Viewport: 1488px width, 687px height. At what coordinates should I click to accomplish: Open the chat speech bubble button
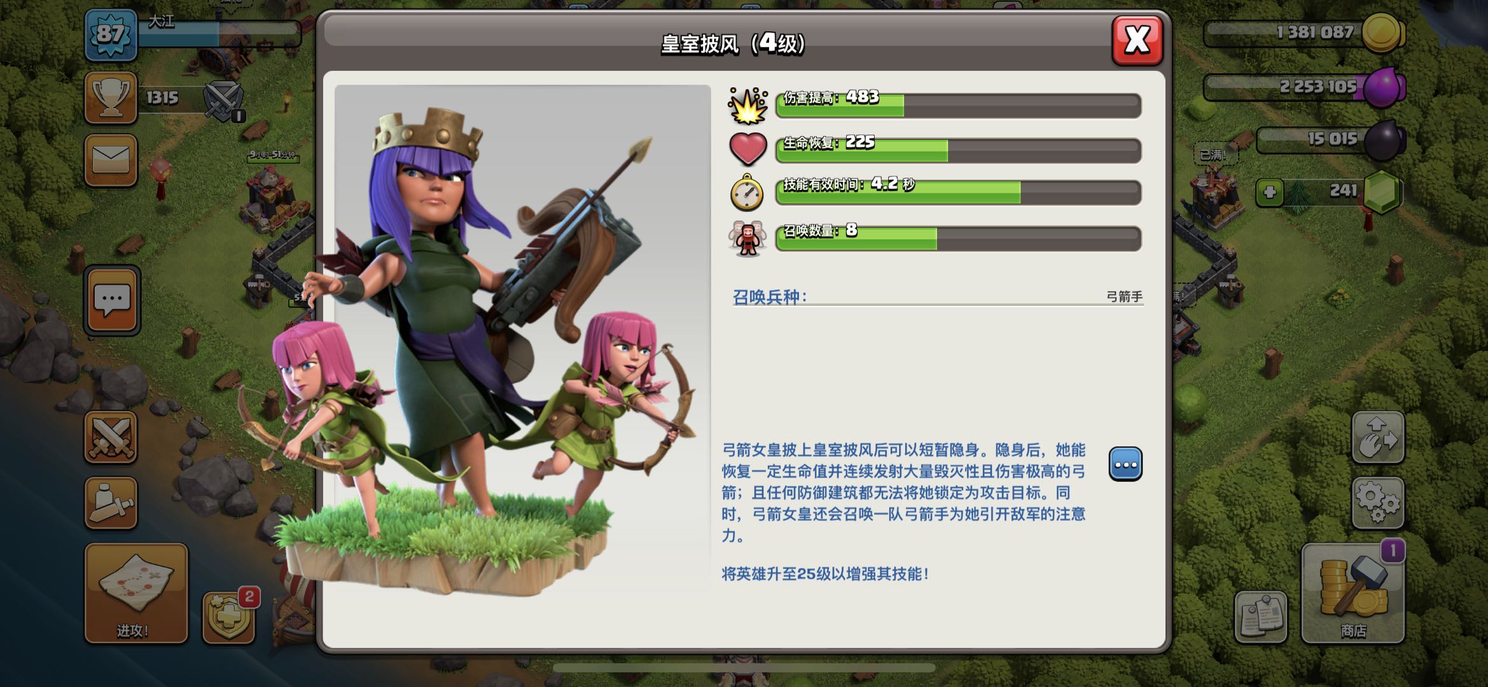[x=112, y=300]
